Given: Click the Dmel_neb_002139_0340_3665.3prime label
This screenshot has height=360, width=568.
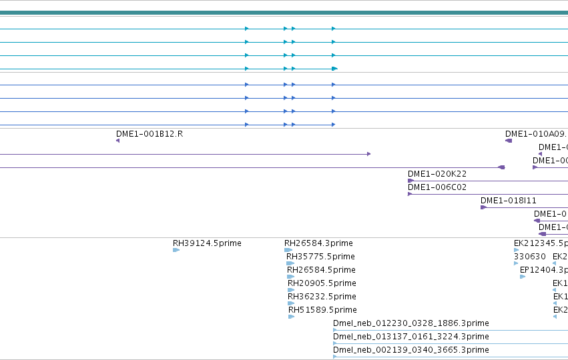Looking at the screenshot, I should 410,350.
